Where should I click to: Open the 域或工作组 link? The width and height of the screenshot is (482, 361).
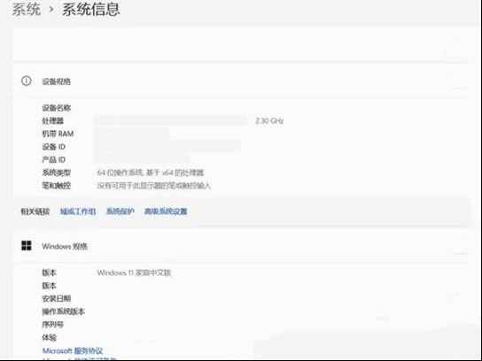pyautogui.click(x=78, y=211)
